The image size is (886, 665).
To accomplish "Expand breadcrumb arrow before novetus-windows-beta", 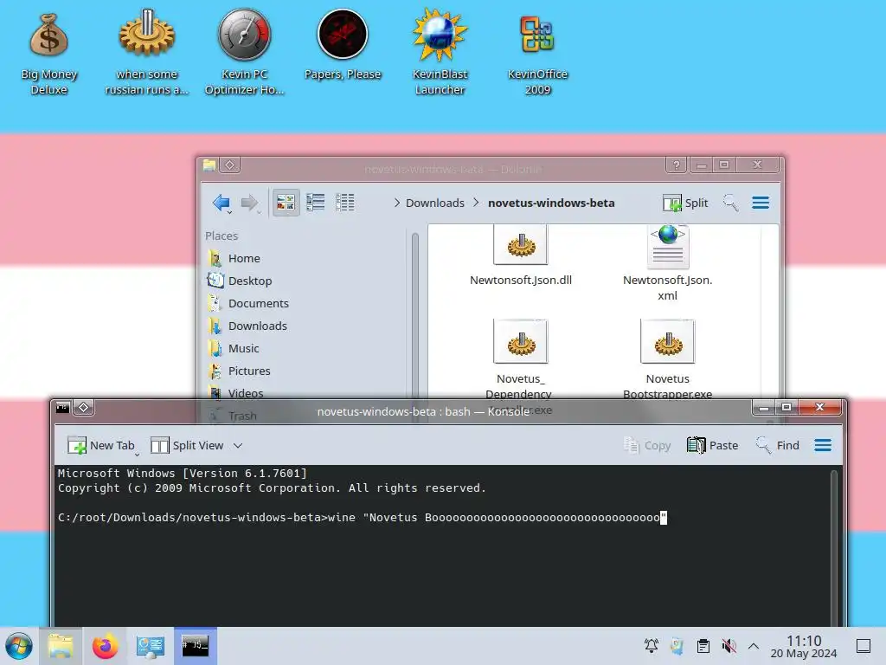I will (476, 203).
